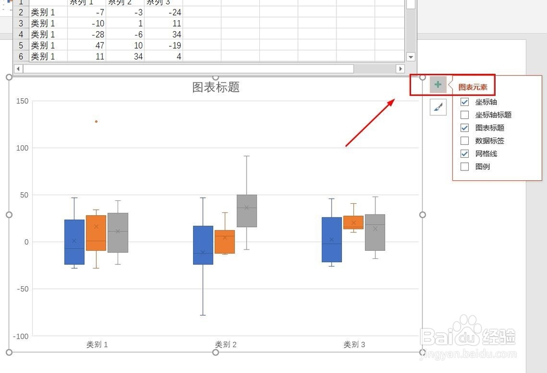Click the row 3 header in the sheet
Screen dimensions: 547x373
tap(20, 23)
